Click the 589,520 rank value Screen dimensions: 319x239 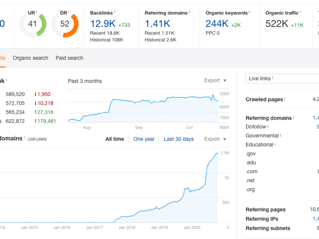[x=15, y=94]
